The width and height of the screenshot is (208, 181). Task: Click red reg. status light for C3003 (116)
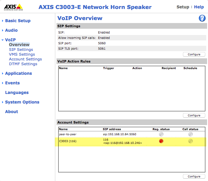pos(161,141)
